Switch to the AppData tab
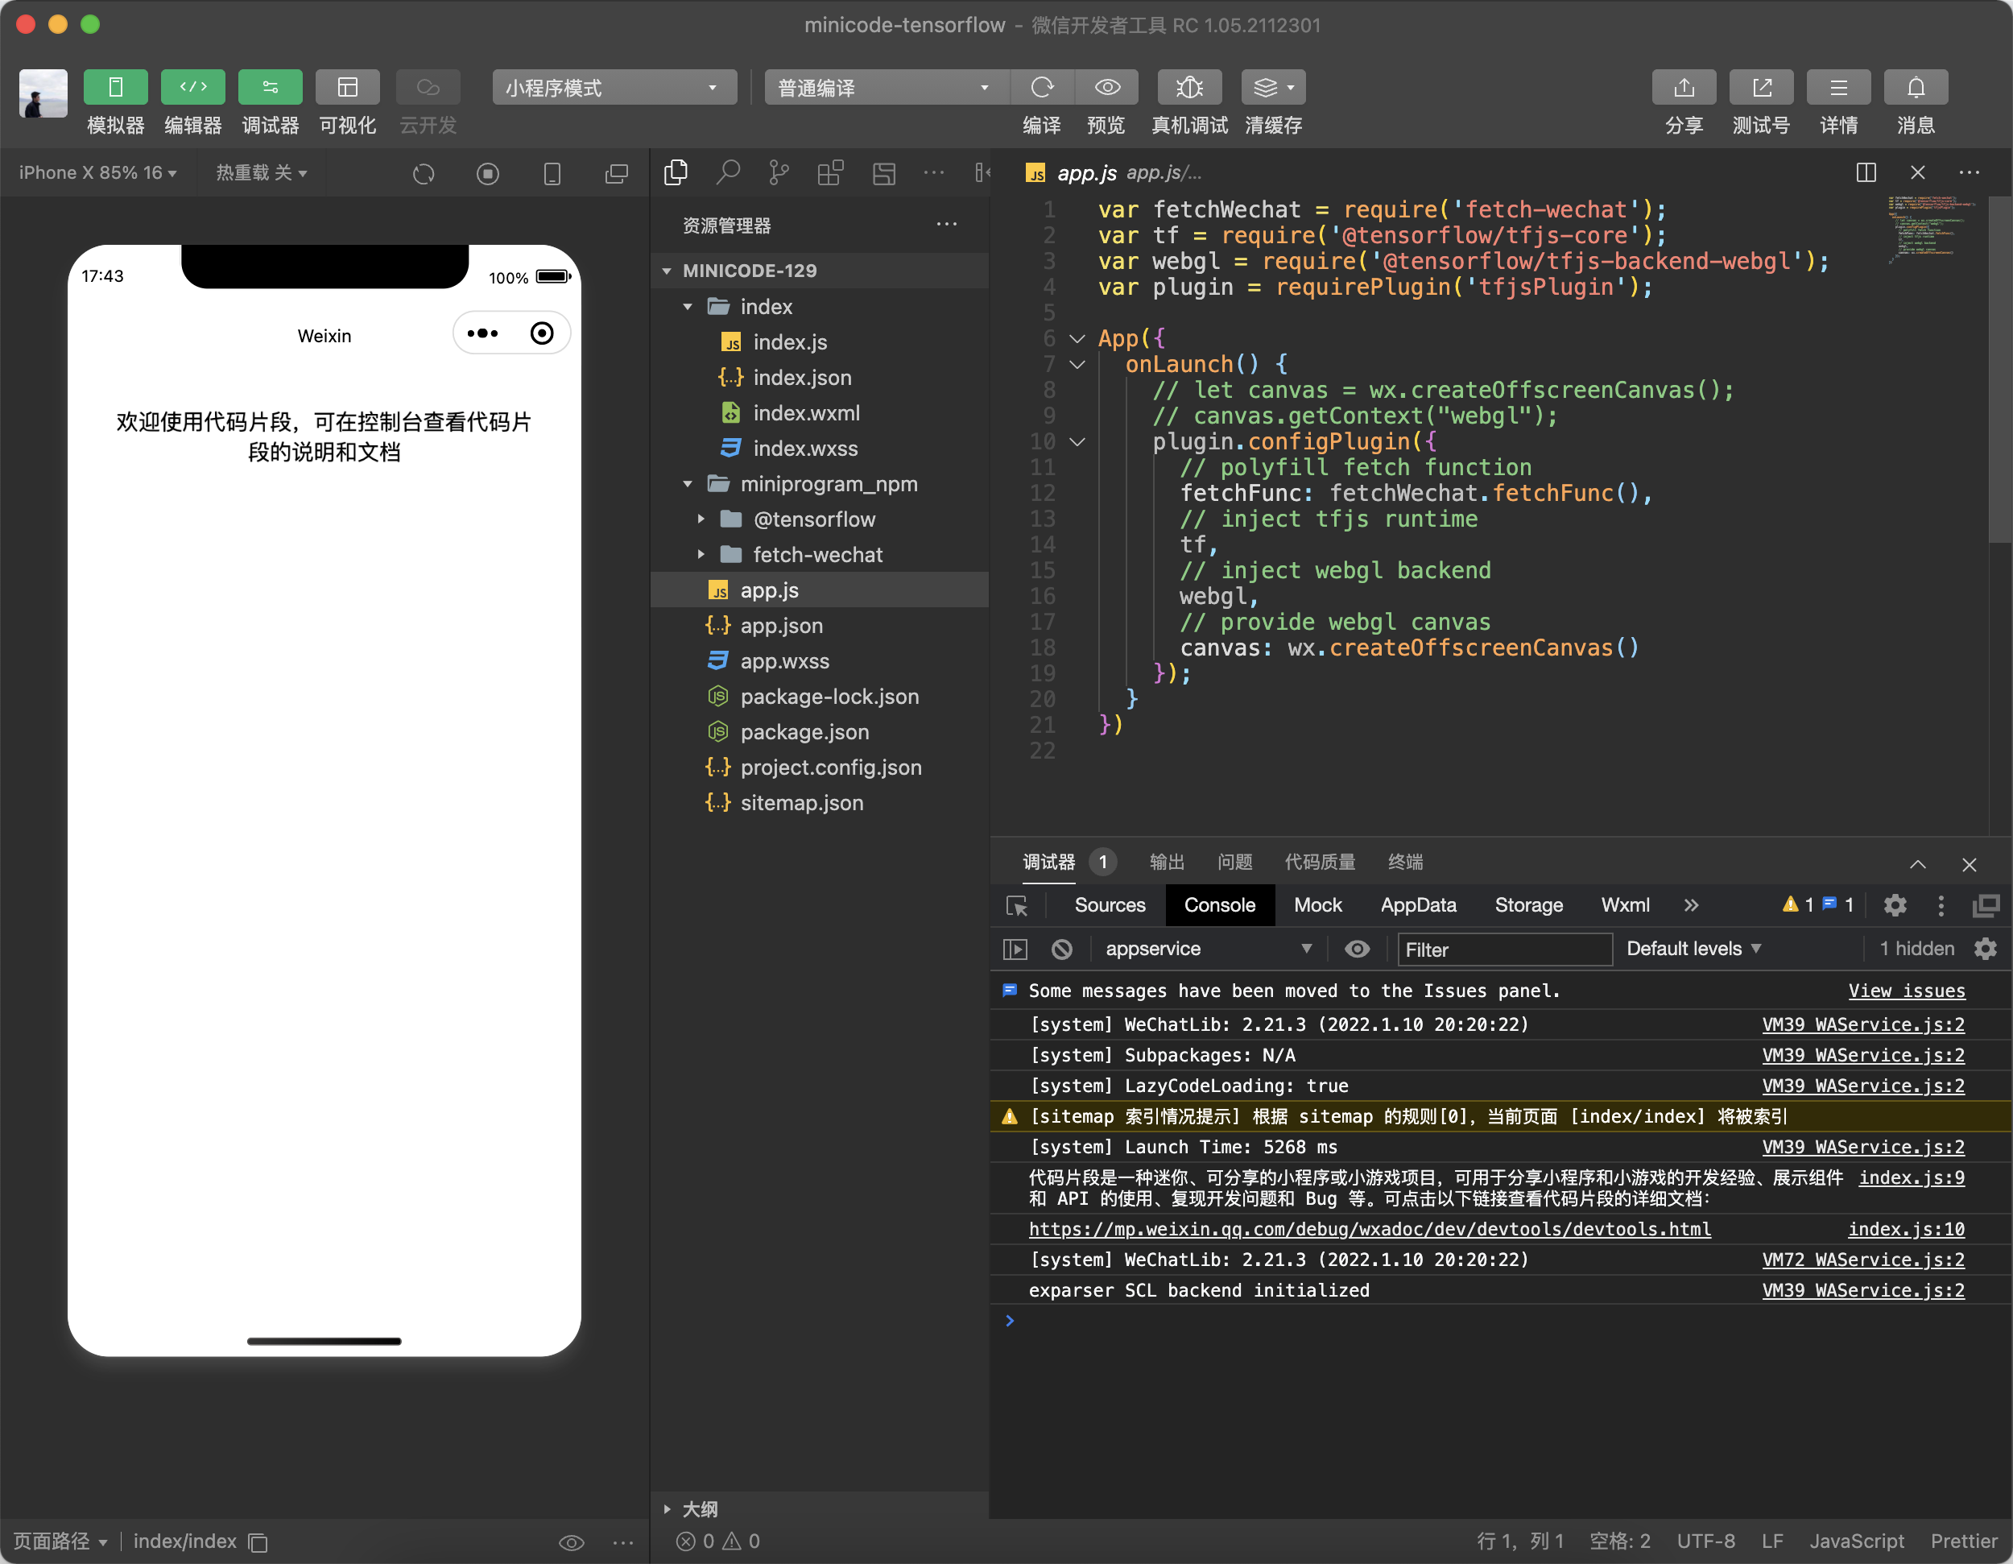Viewport: 2013px width, 1564px height. click(1418, 905)
